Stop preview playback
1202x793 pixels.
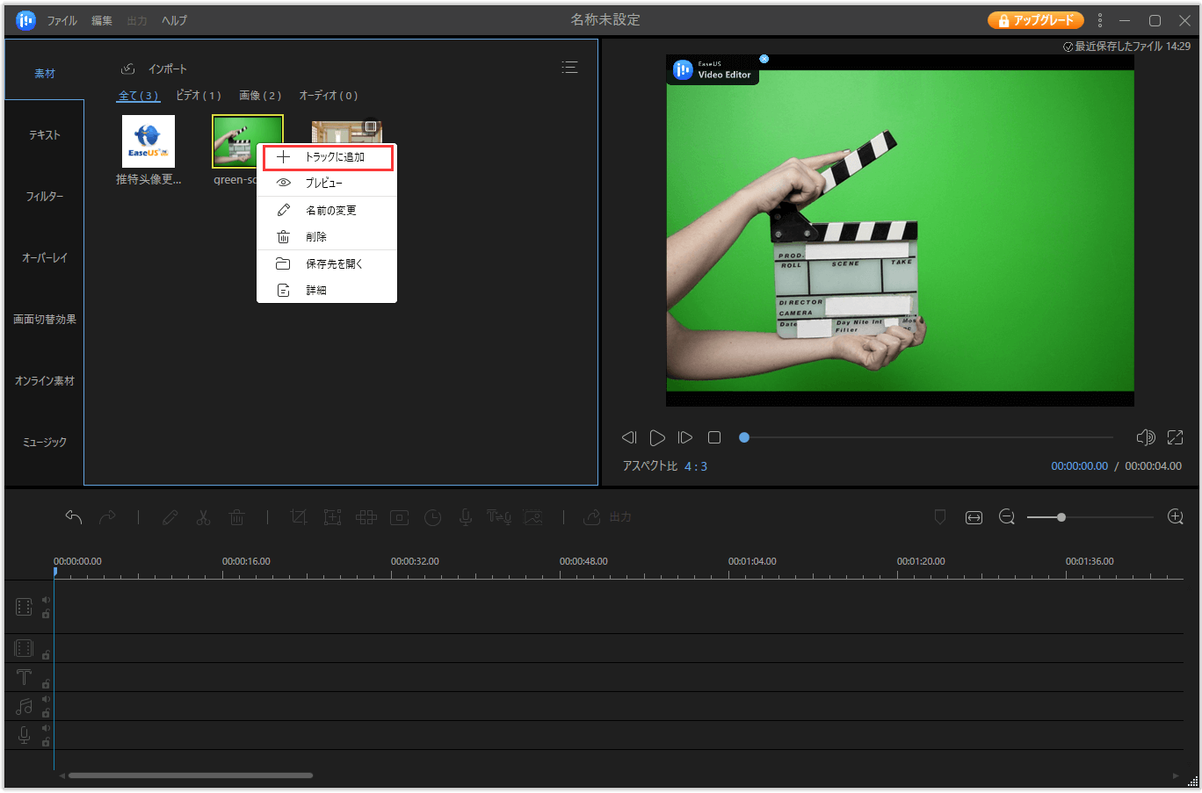click(x=714, y=437)
